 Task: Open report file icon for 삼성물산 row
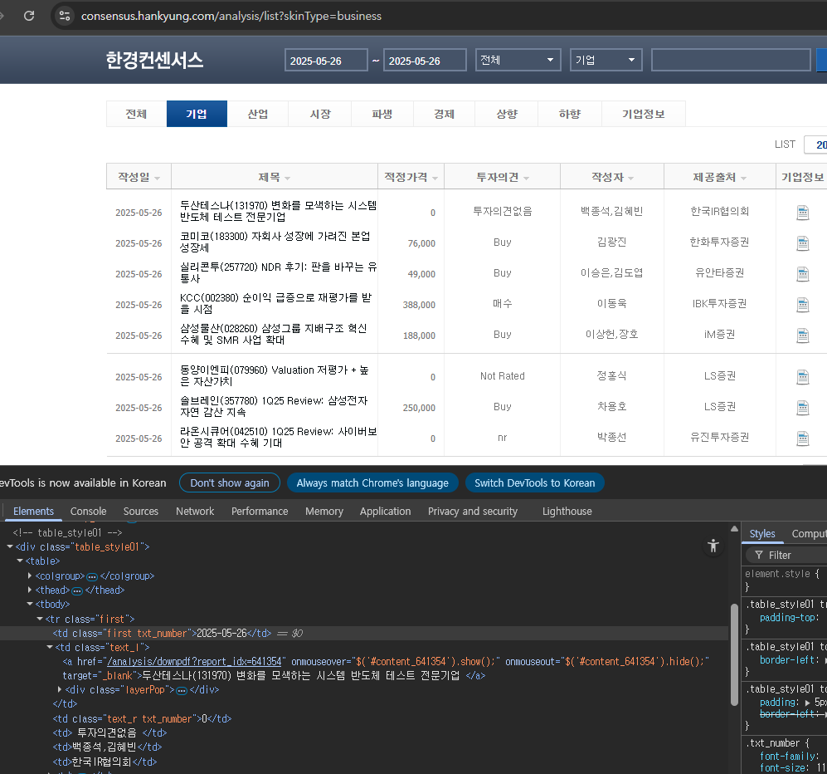pos(802,335)
